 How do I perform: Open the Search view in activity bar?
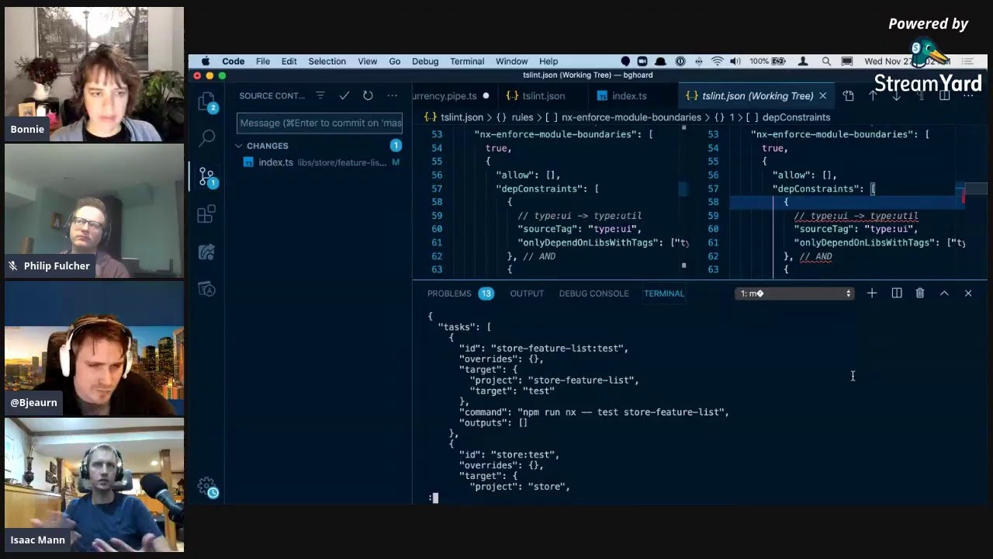coord(206,138)
